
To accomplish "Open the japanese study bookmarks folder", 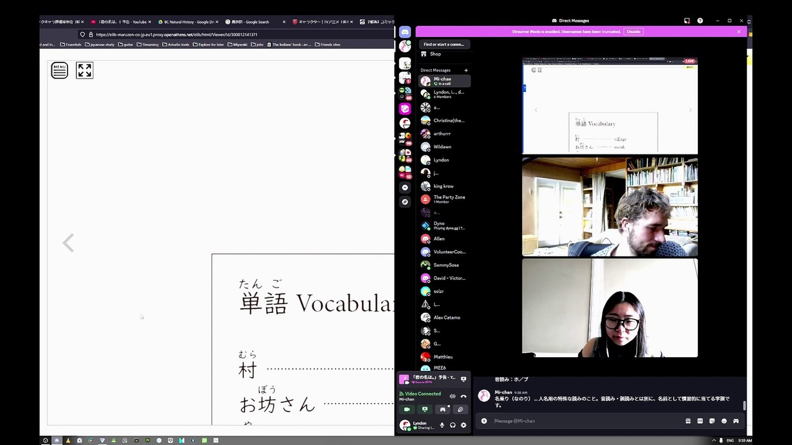I will click(x=100, y=44).
